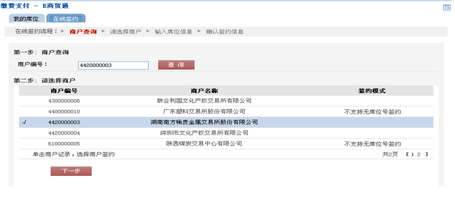Image resolution: width=455 pixels, height=208 pixels.
Task: Click the 缴费支付 – E商贸通 title
Action: (35, 6)
